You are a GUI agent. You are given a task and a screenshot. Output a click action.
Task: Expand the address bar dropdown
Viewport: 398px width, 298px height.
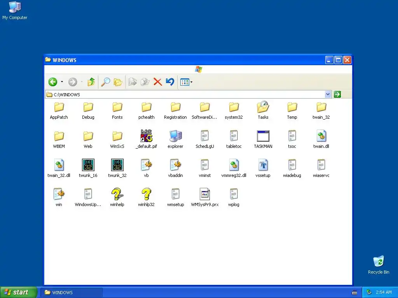coord(328,94)
